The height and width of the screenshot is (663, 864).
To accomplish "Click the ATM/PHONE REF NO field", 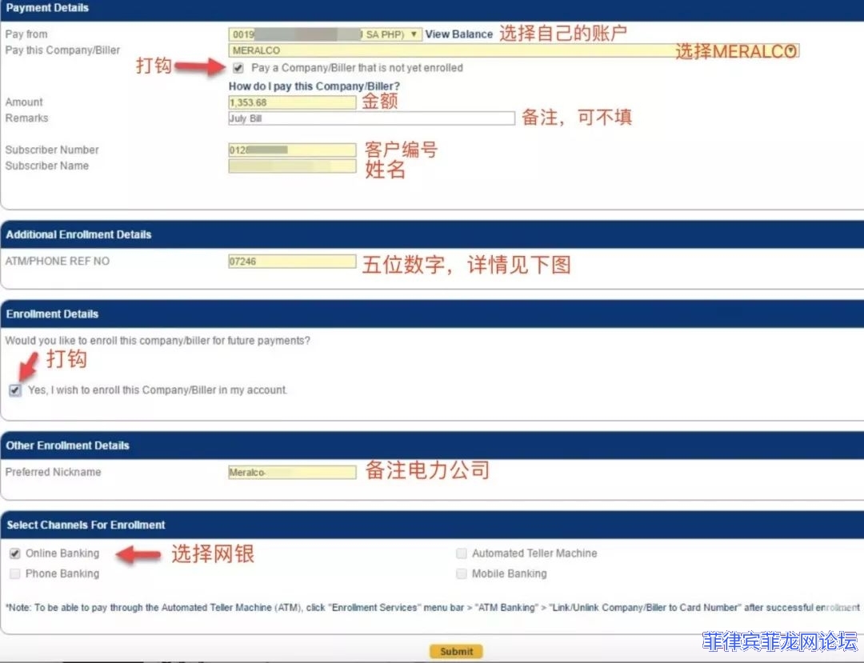I will pyautogui.click(x=292, y=261).
